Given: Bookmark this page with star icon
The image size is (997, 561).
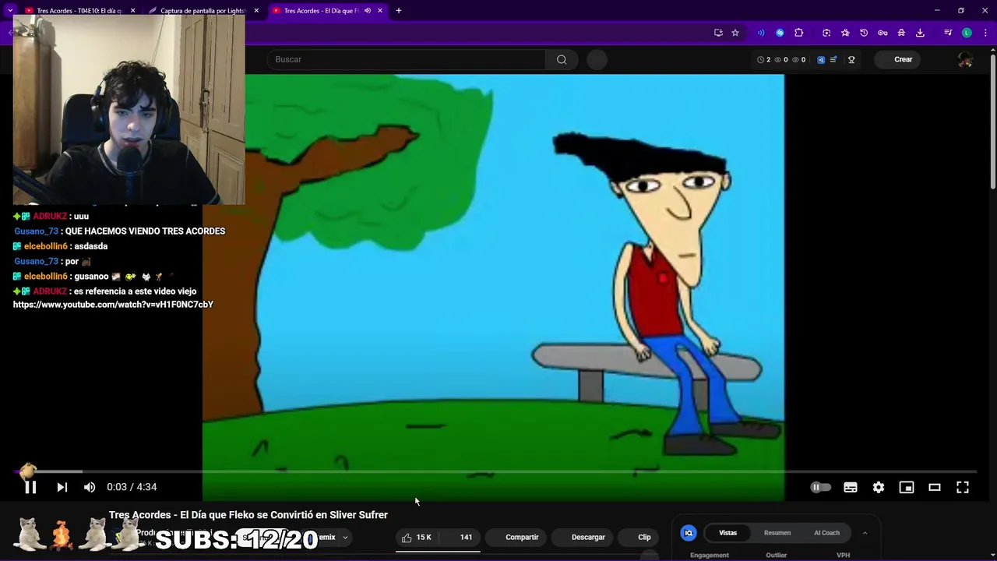Looking at the screenshot, I should [735, 33].
